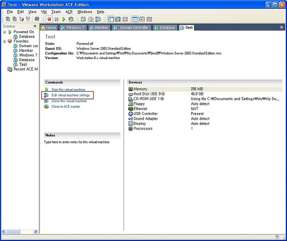Switch to the Home tab

tap(49, 28)
